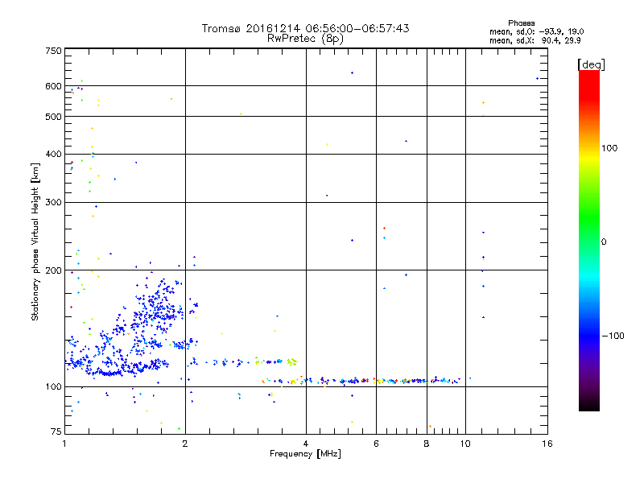Click the y-axis tick label '100'

click(53, 387)
